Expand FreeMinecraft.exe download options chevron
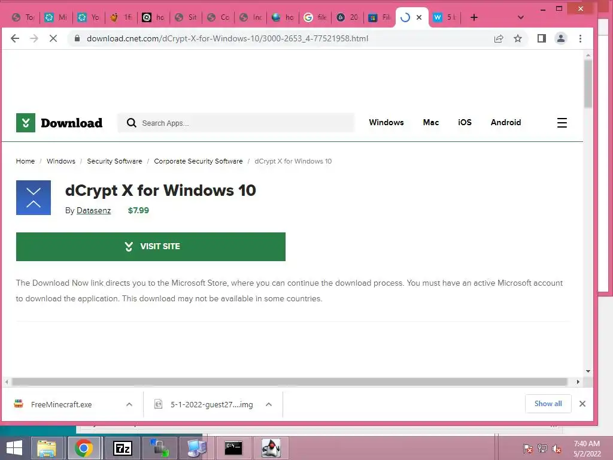This screenshot has width=613, height=460. [x=129, y=404]
